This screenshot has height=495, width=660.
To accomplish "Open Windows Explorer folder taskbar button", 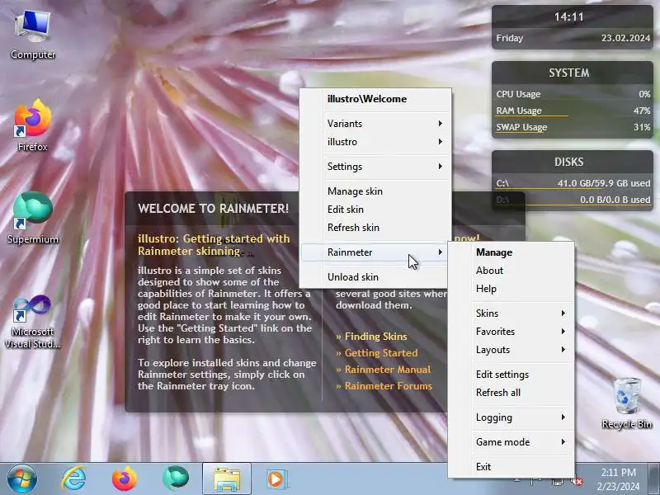I will pyautogui.click(x=226, y=479).
